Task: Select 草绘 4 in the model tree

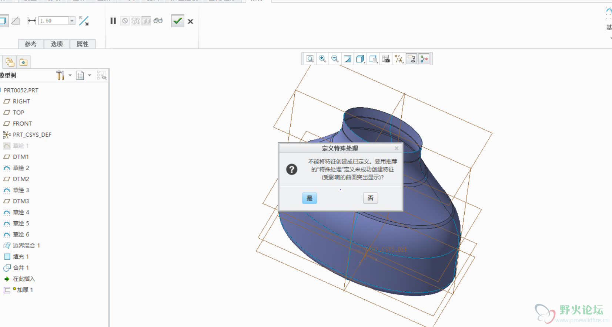Action: (21, 212)
